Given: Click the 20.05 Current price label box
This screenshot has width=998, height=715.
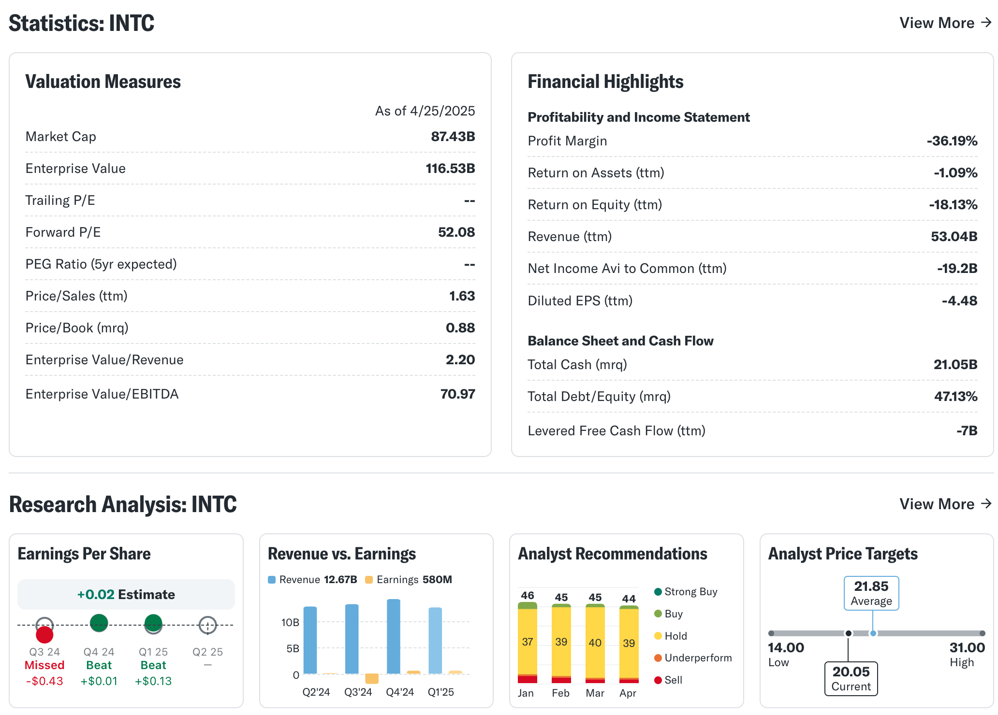Looking at the screenshot, I should coord(851,678).
